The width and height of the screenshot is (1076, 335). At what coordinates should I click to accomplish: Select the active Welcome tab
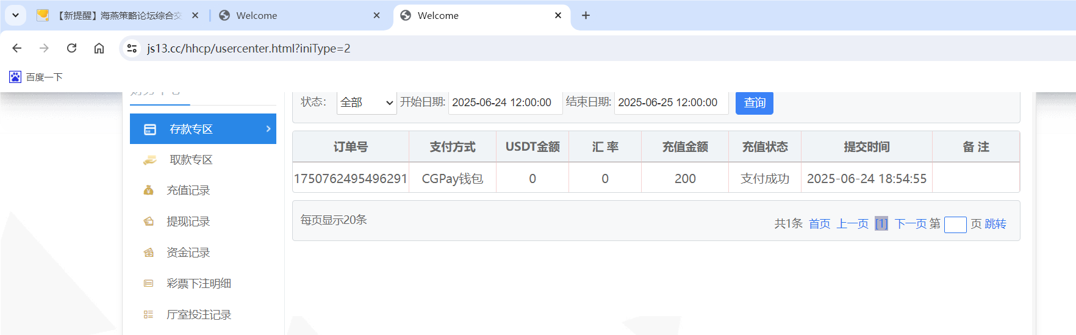482,15
